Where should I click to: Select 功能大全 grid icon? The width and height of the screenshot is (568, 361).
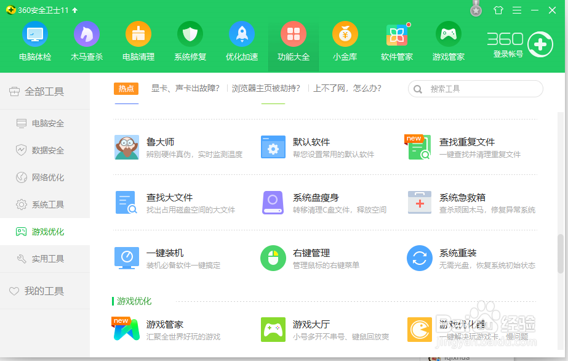(x=294, y=34)
